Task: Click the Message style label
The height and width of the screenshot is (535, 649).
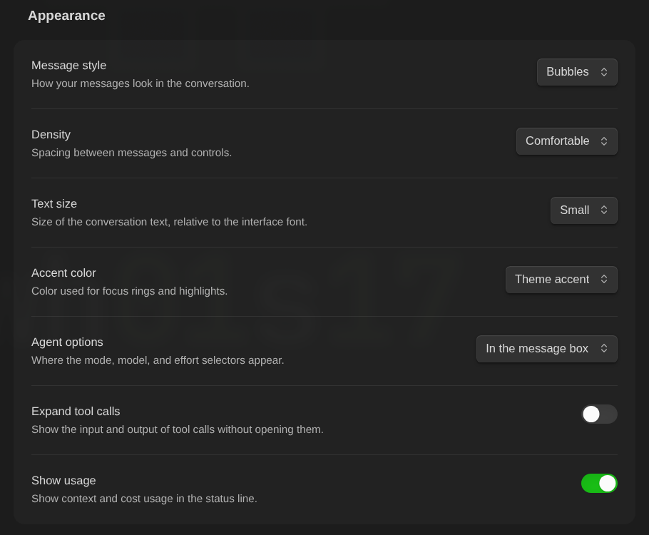Action: click(x=68, y=66)
